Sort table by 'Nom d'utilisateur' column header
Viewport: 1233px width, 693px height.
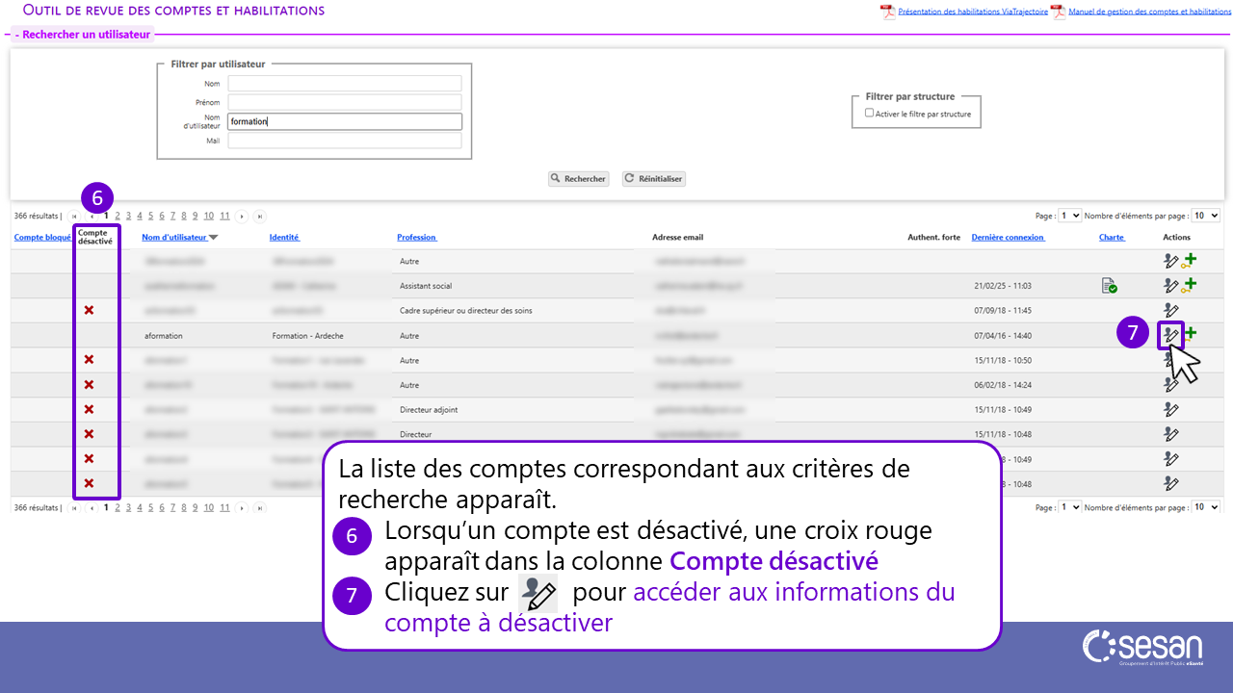point(174,237)
